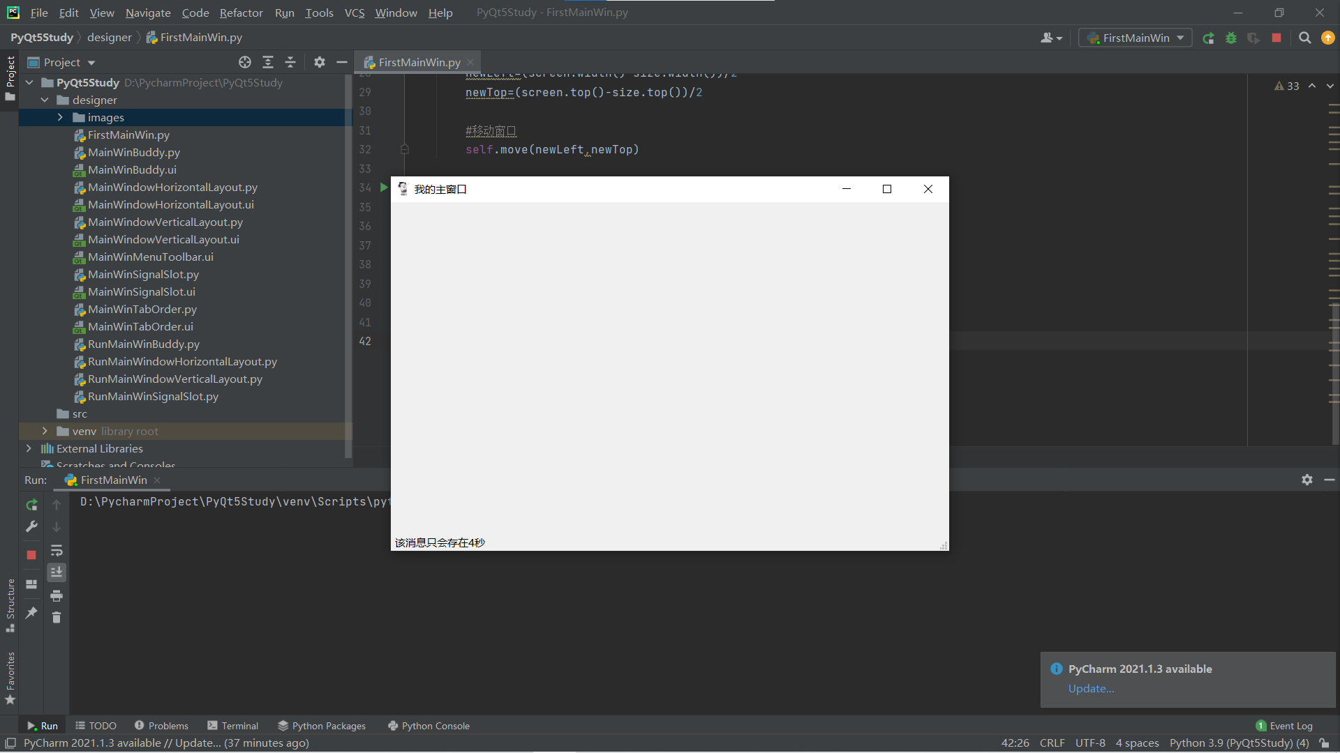This screenshot has height=753, width=1340.
Task: Click the run gutter arrow at line 34
Action: (383, 188)
